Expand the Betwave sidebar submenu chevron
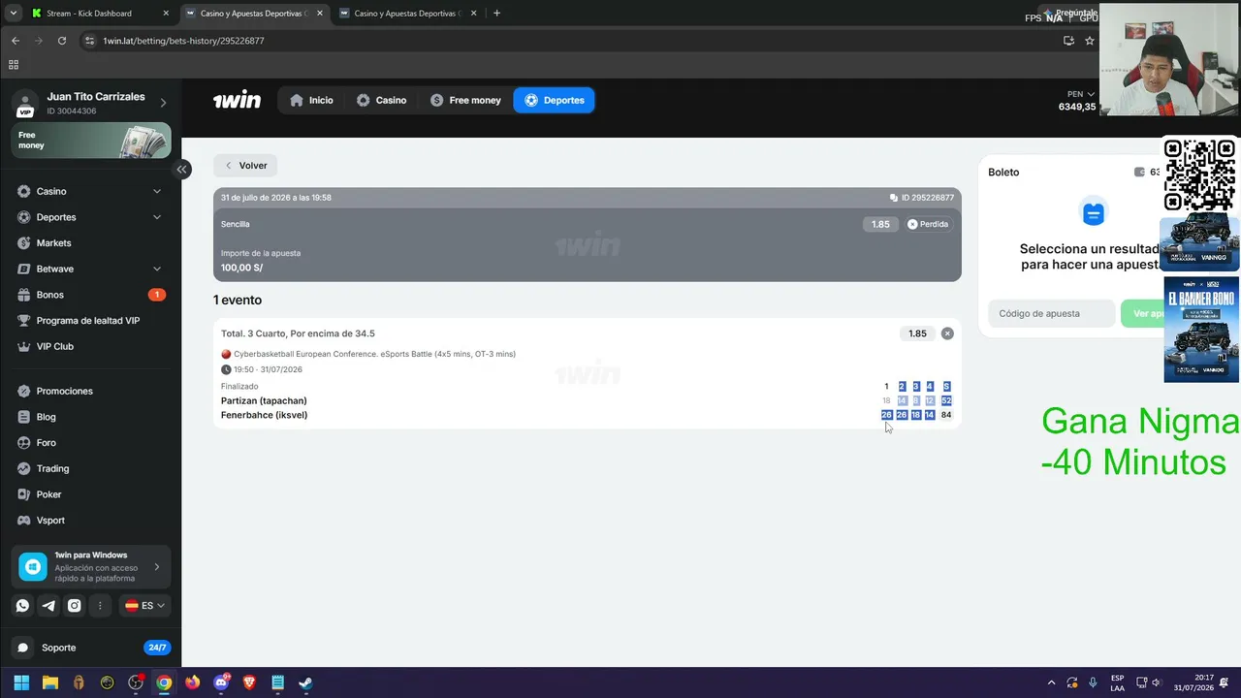The width and height of the screenshot is (1241, 698). [x=157, y=269]
